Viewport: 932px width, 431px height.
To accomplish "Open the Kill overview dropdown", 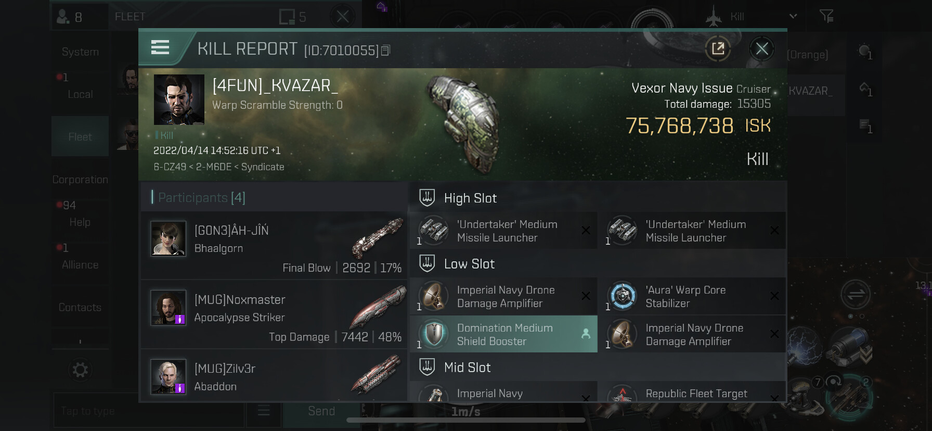I will click(x=752, y=17).
